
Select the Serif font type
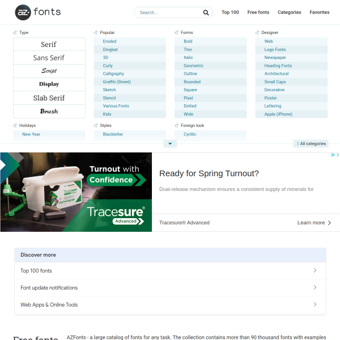pyautogui.click(x=49, y=44)
